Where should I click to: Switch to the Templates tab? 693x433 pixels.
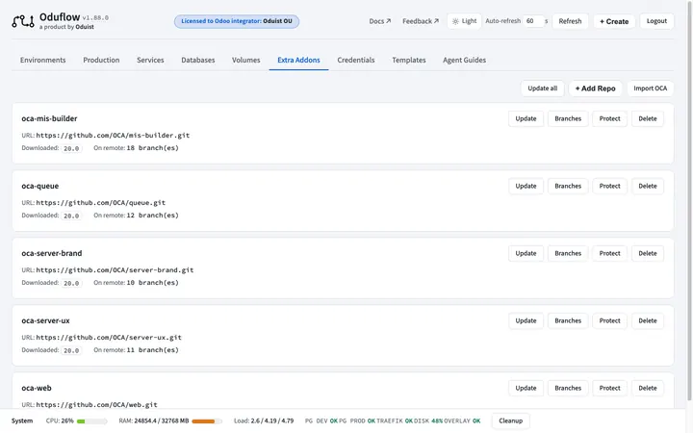(409, 60)
